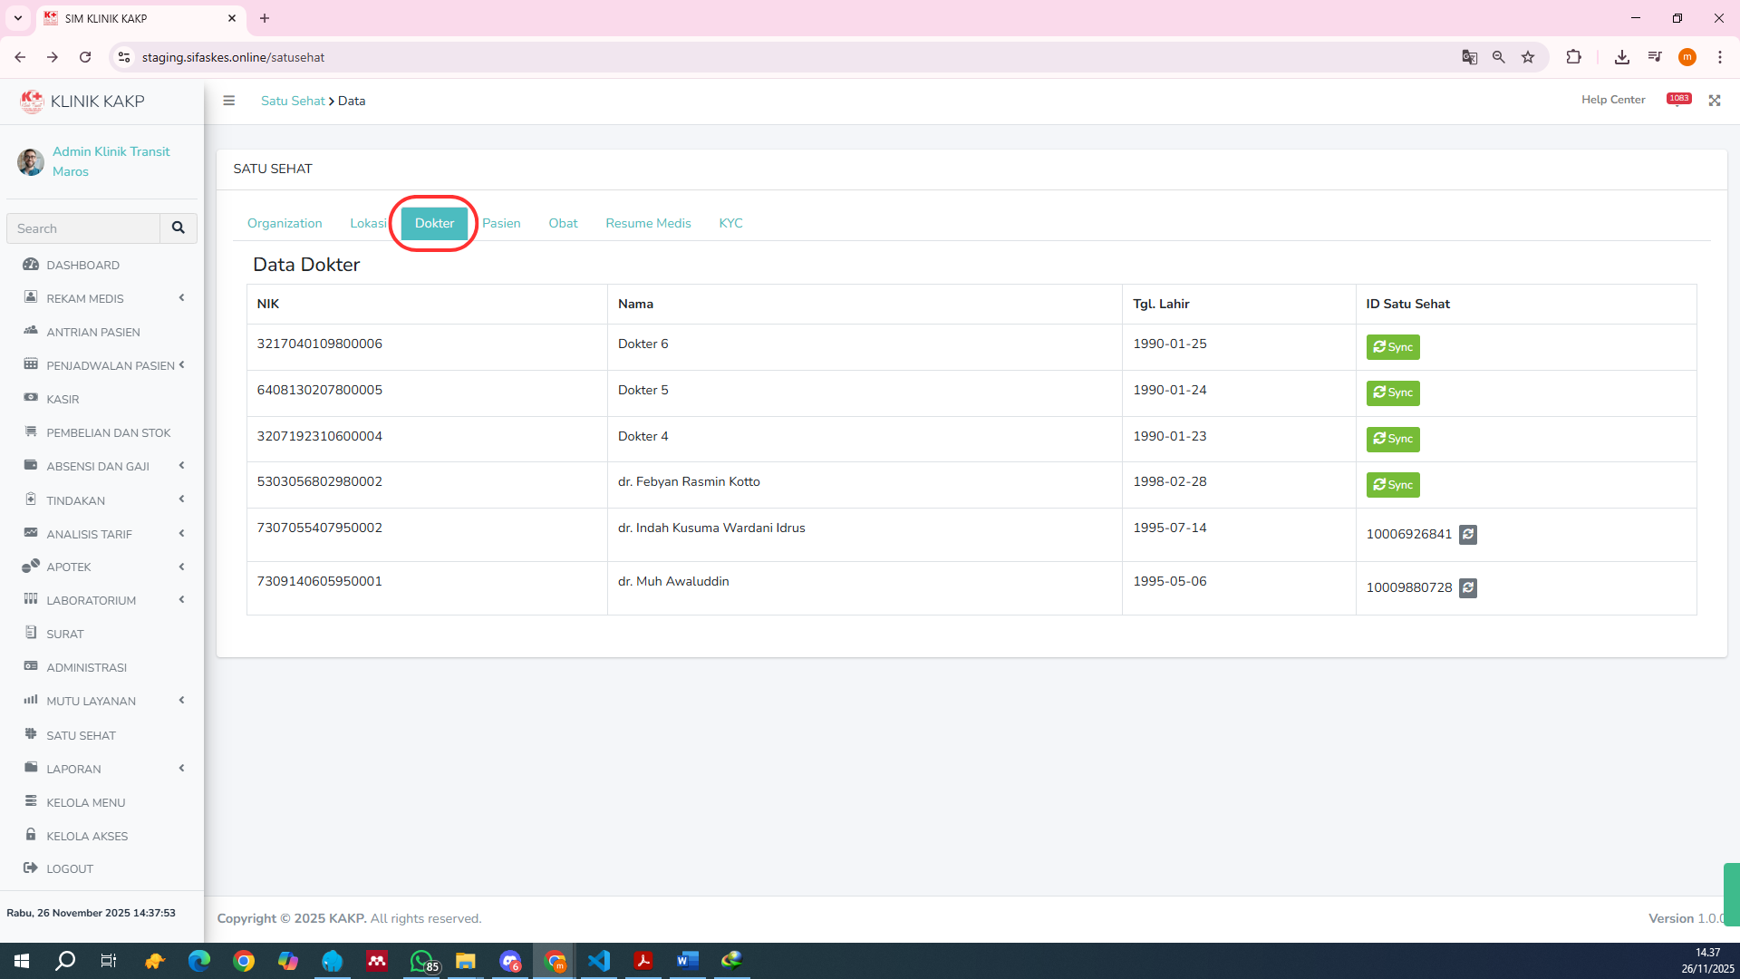The height and width of the screenshot is (979, 1740).
Task: Expand the LABORATORIUM sidebar menu
Action: 91,601
